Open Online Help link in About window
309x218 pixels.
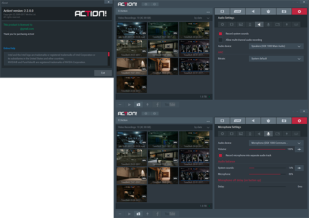click(9, 48)
